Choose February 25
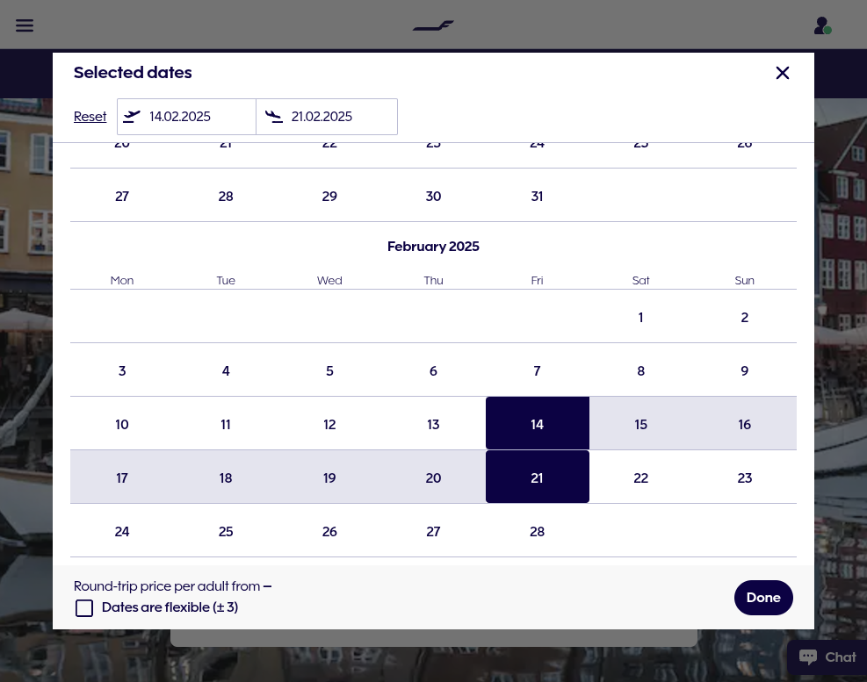The width and height of the screenshot is (867, 682). (x=226, y=532)
